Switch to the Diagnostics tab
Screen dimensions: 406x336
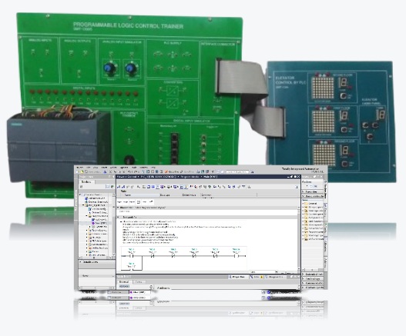pos(276,277)
